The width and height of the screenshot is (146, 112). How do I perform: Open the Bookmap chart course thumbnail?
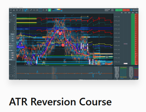pyautogui.click(x=74, y=43)
